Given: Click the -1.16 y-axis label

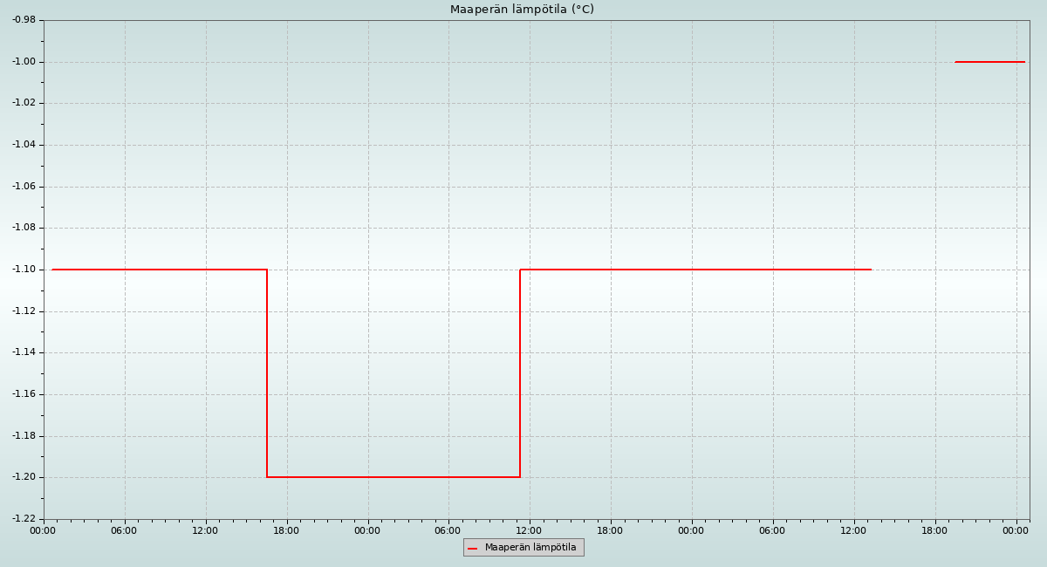Looking at the screenshot, I should (24, 394).
